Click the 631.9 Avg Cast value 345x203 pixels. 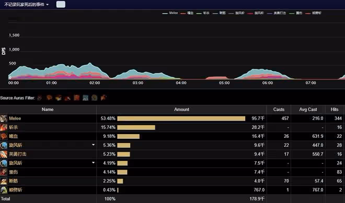pos(318,136)
